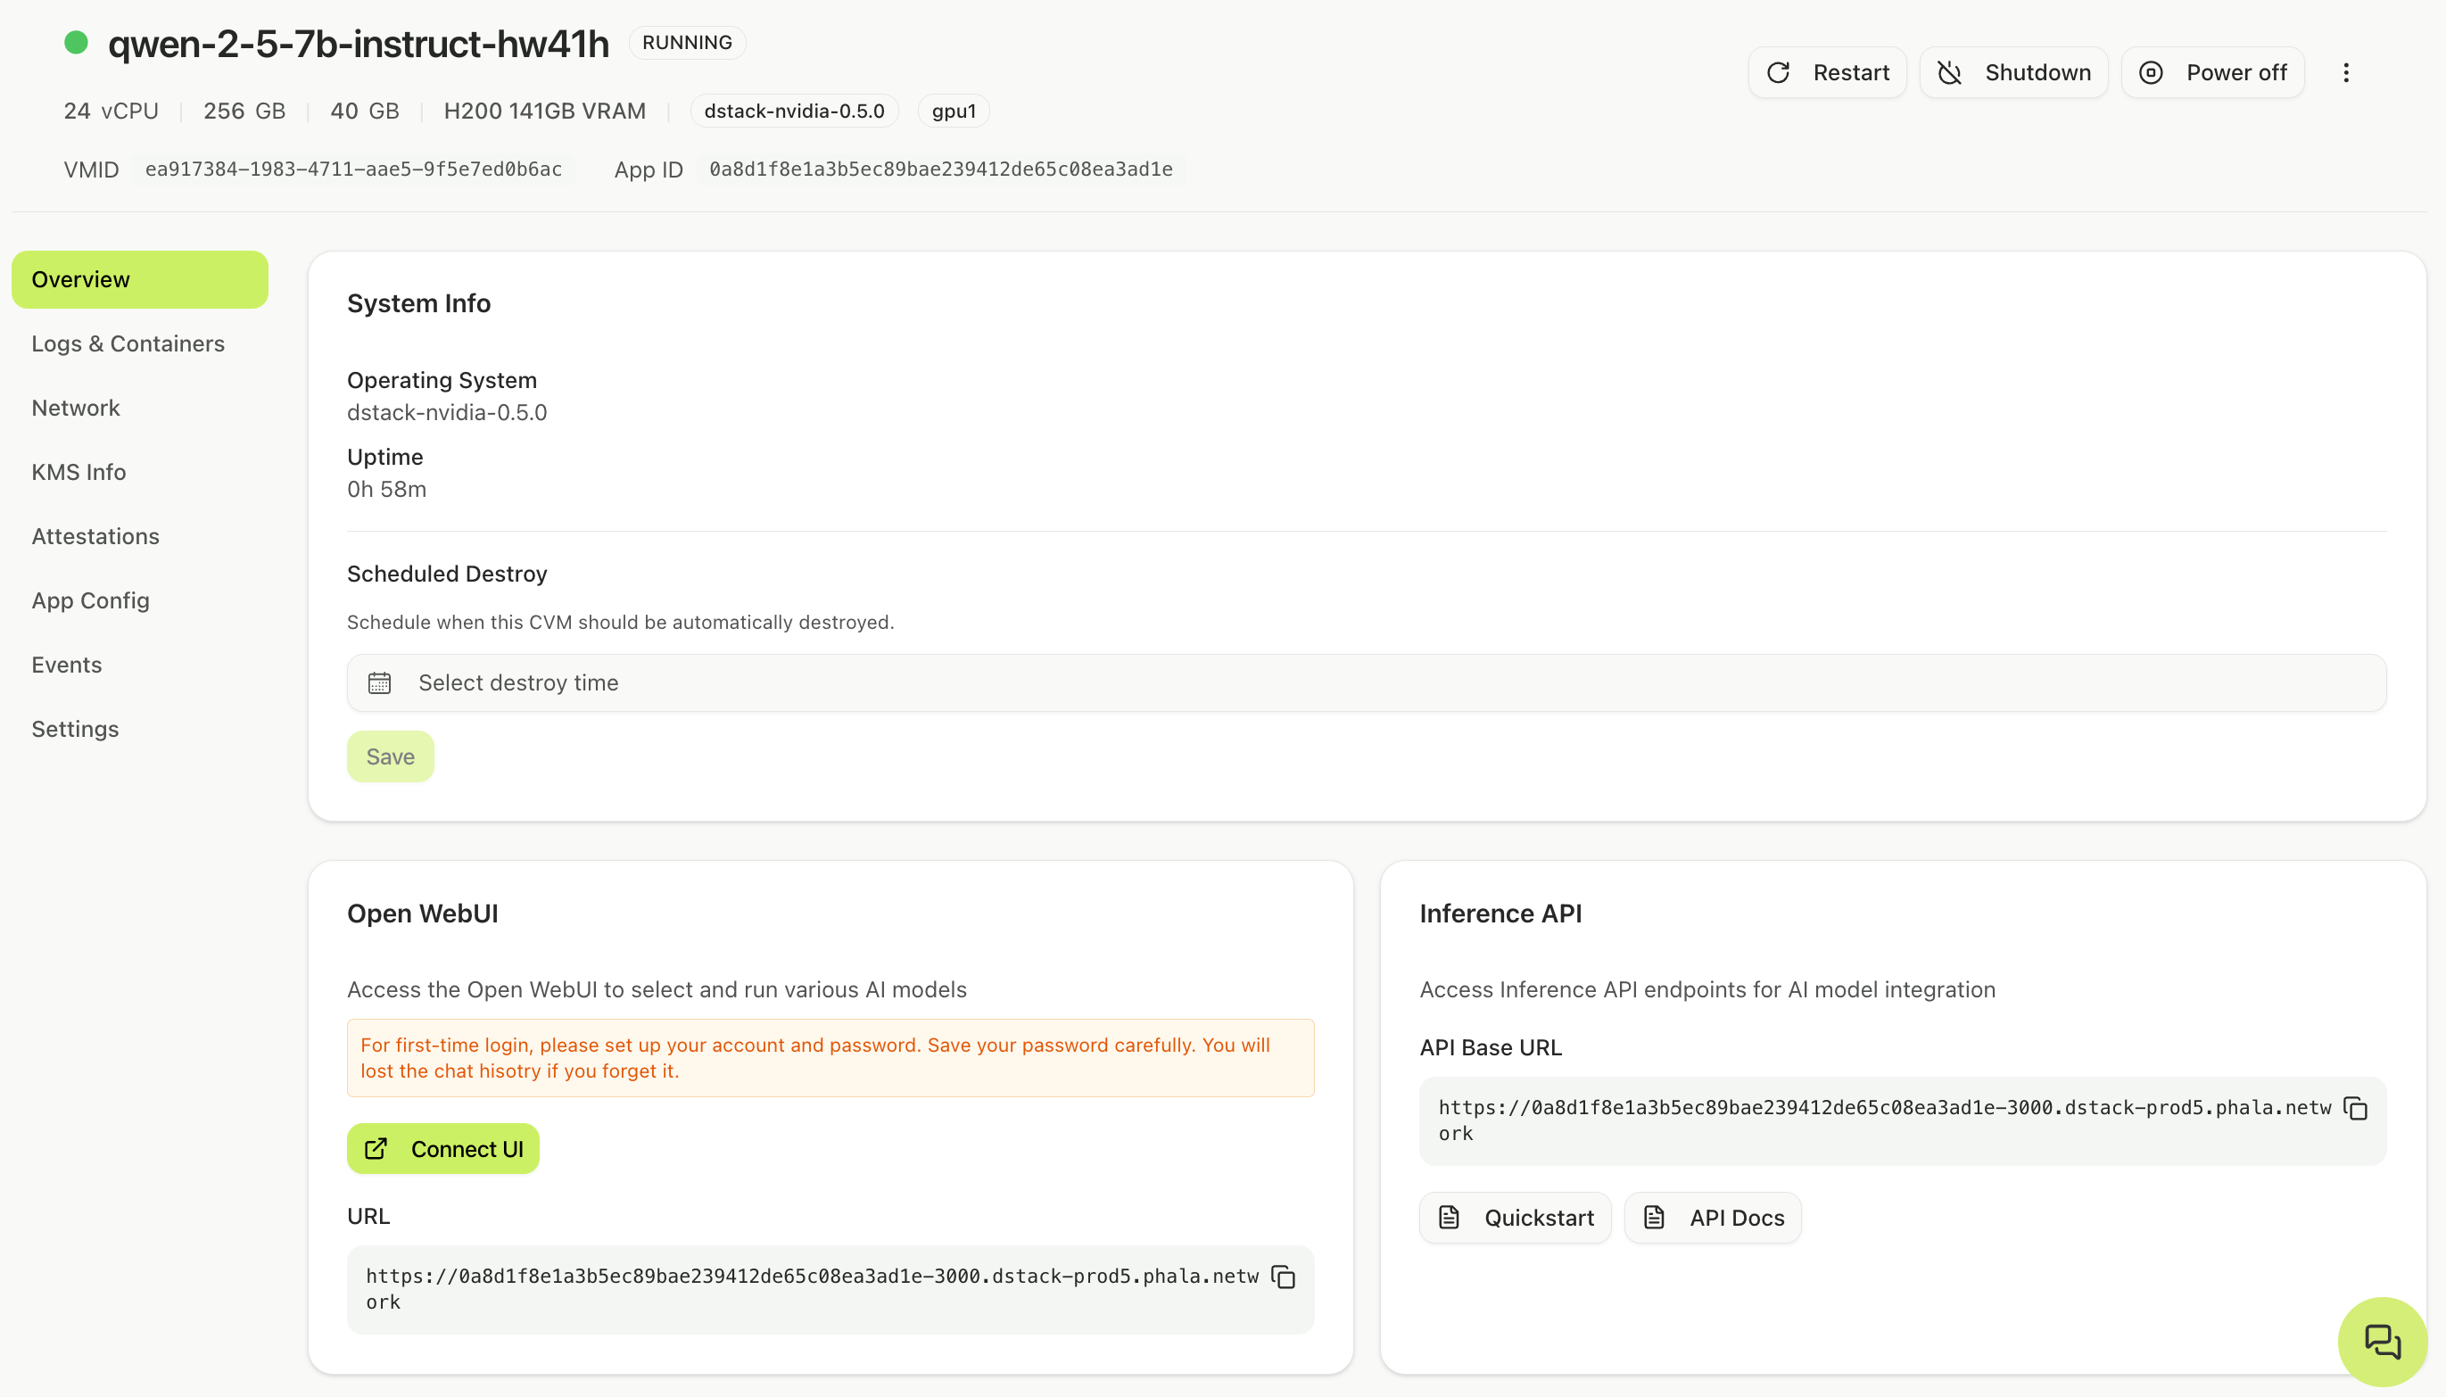Click the Save scheduled destroy button

point(390,757)
